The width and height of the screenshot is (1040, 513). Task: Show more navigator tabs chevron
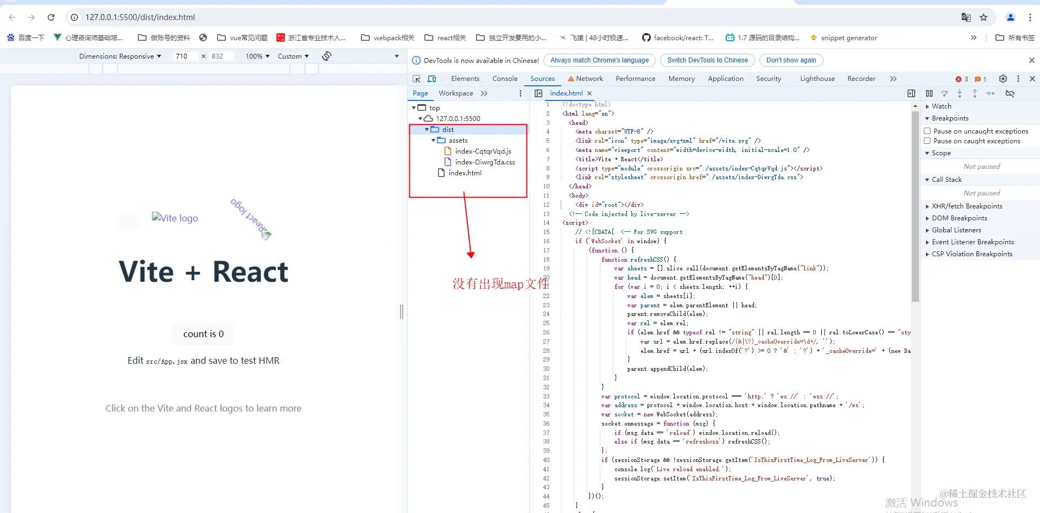coord(484,93)
